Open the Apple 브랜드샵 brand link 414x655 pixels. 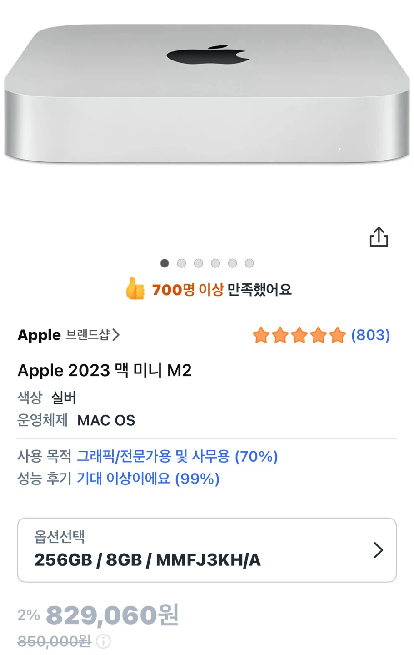(x=69, y=335)
